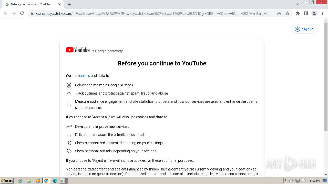Click sparkle icon beside Show personalized content
Image resolution: width=328 pixels, height=184 pixels.
69,143
